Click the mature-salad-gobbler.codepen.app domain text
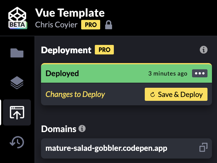 click(106, 148)
